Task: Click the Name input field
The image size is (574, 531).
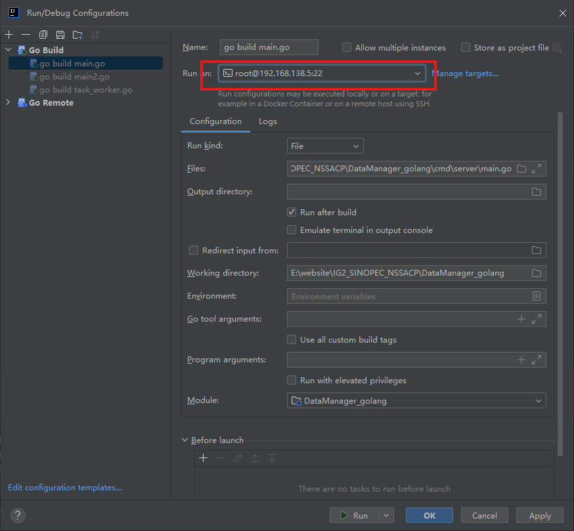Action: pos(269,47)
